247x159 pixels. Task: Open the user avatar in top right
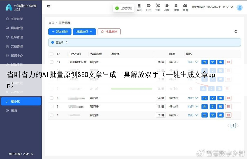[239, 7]
